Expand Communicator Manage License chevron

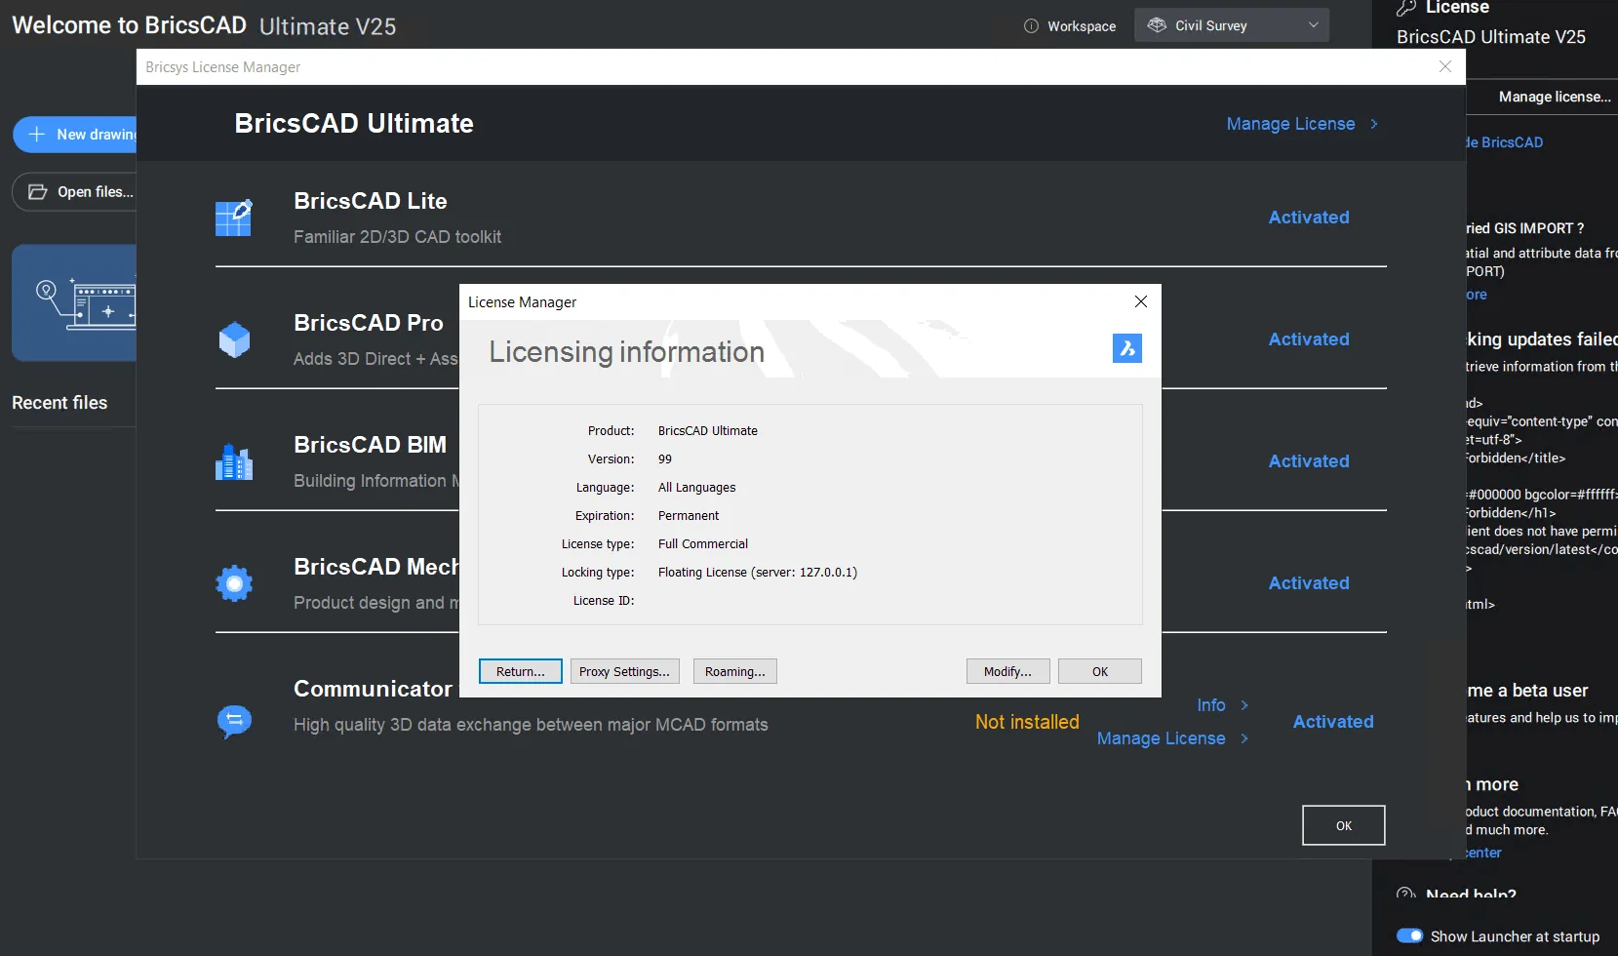1244,738
